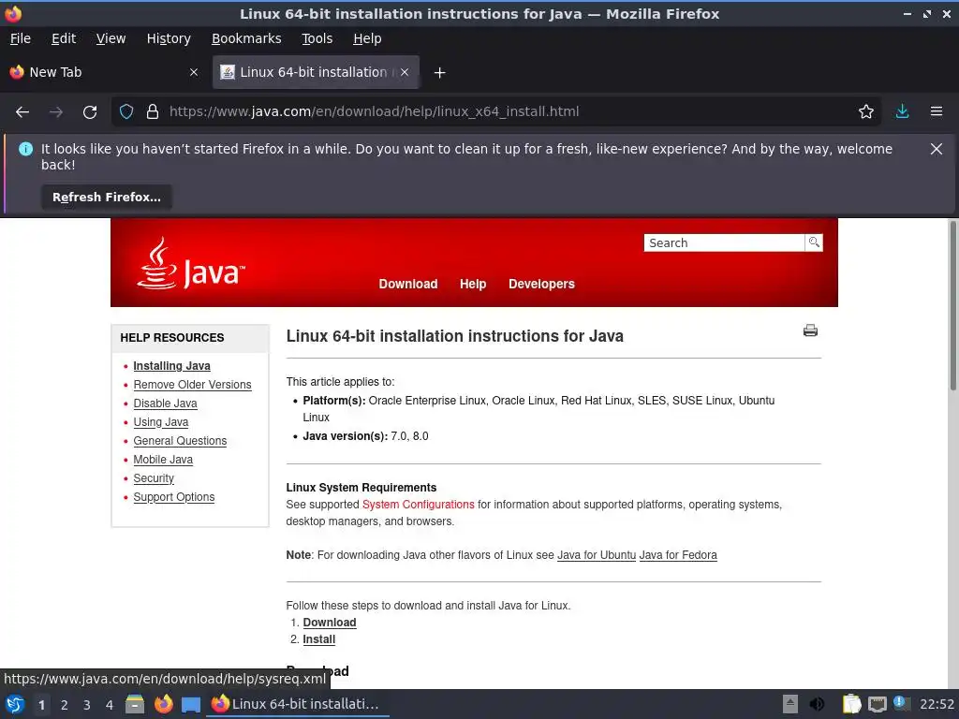Open the Using Java link
This screenshot has height=719, width=959.
click(x=161, y=422)
